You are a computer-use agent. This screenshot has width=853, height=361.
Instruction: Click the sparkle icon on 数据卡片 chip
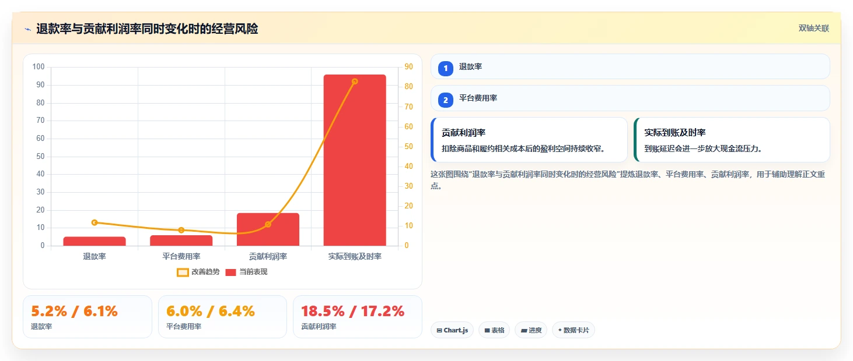pos(560,330)
